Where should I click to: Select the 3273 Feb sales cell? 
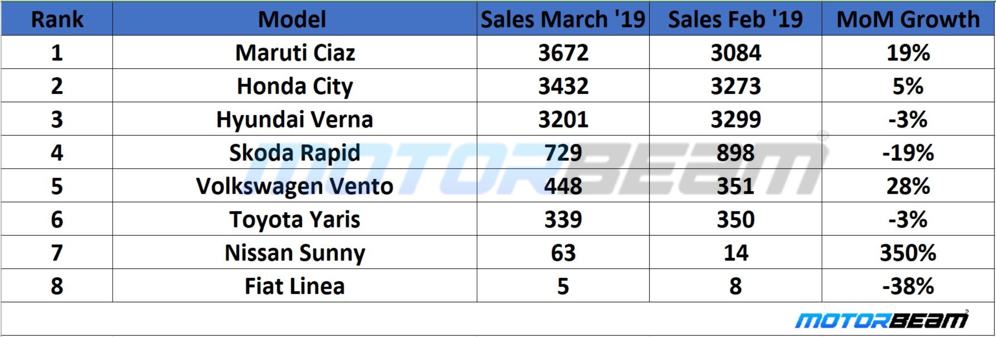pyautogui.click(x=736, y=86)
